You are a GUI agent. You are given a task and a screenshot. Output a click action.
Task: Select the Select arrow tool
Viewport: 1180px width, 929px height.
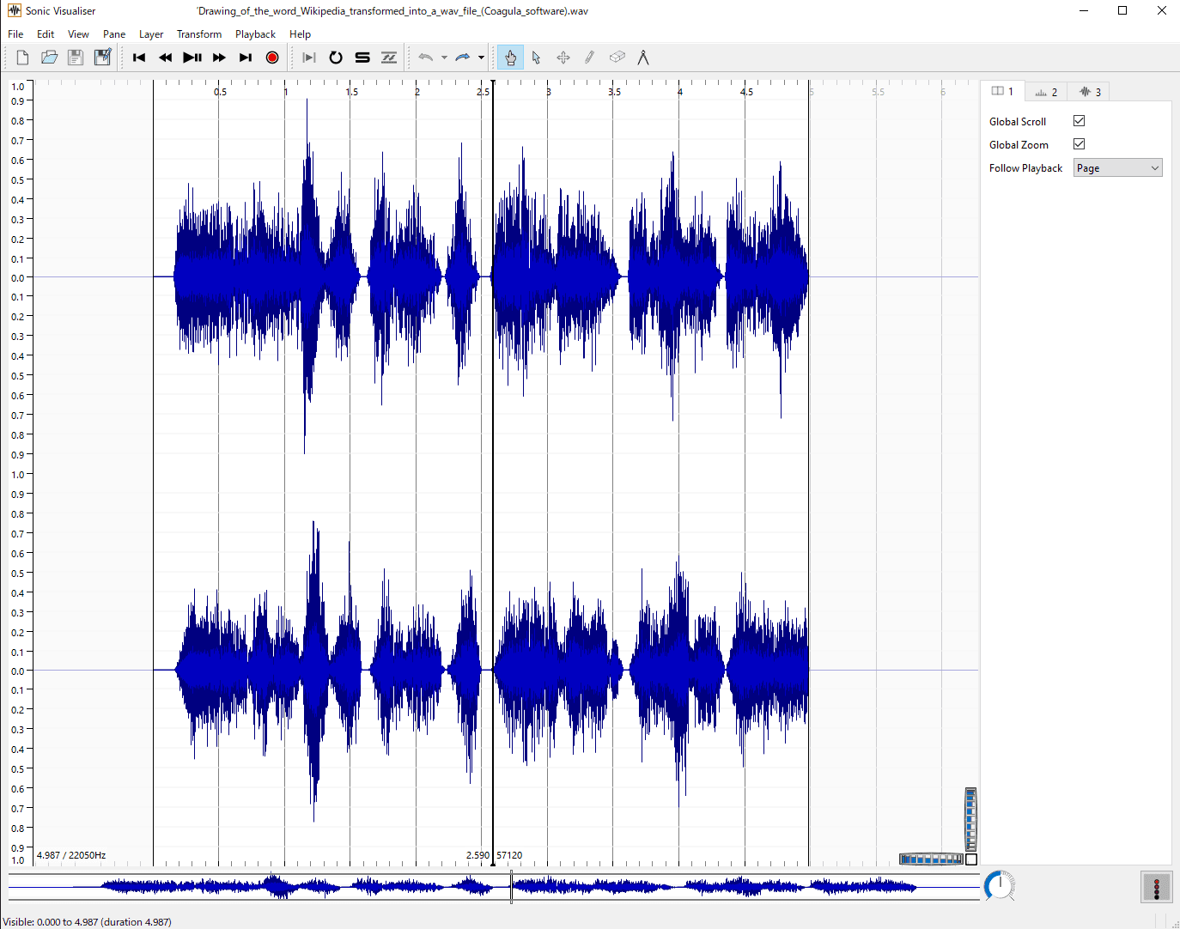[537, 58]
